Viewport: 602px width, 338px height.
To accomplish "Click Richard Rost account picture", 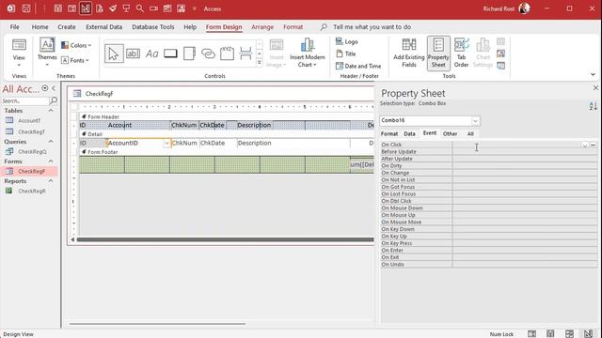I will 525,8.
